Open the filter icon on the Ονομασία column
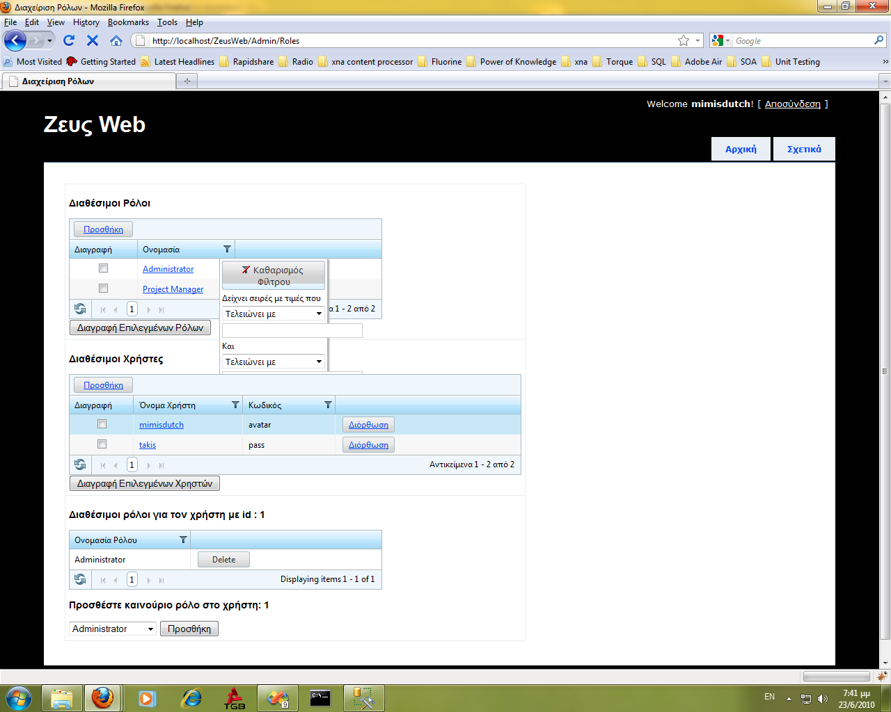 [x=227, y=249]
